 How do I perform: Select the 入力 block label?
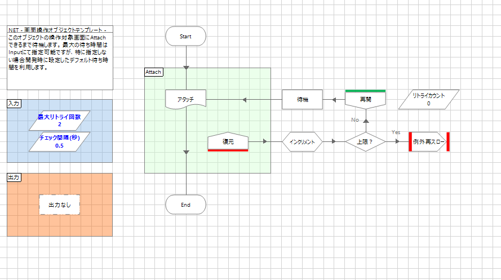[14, 104]
